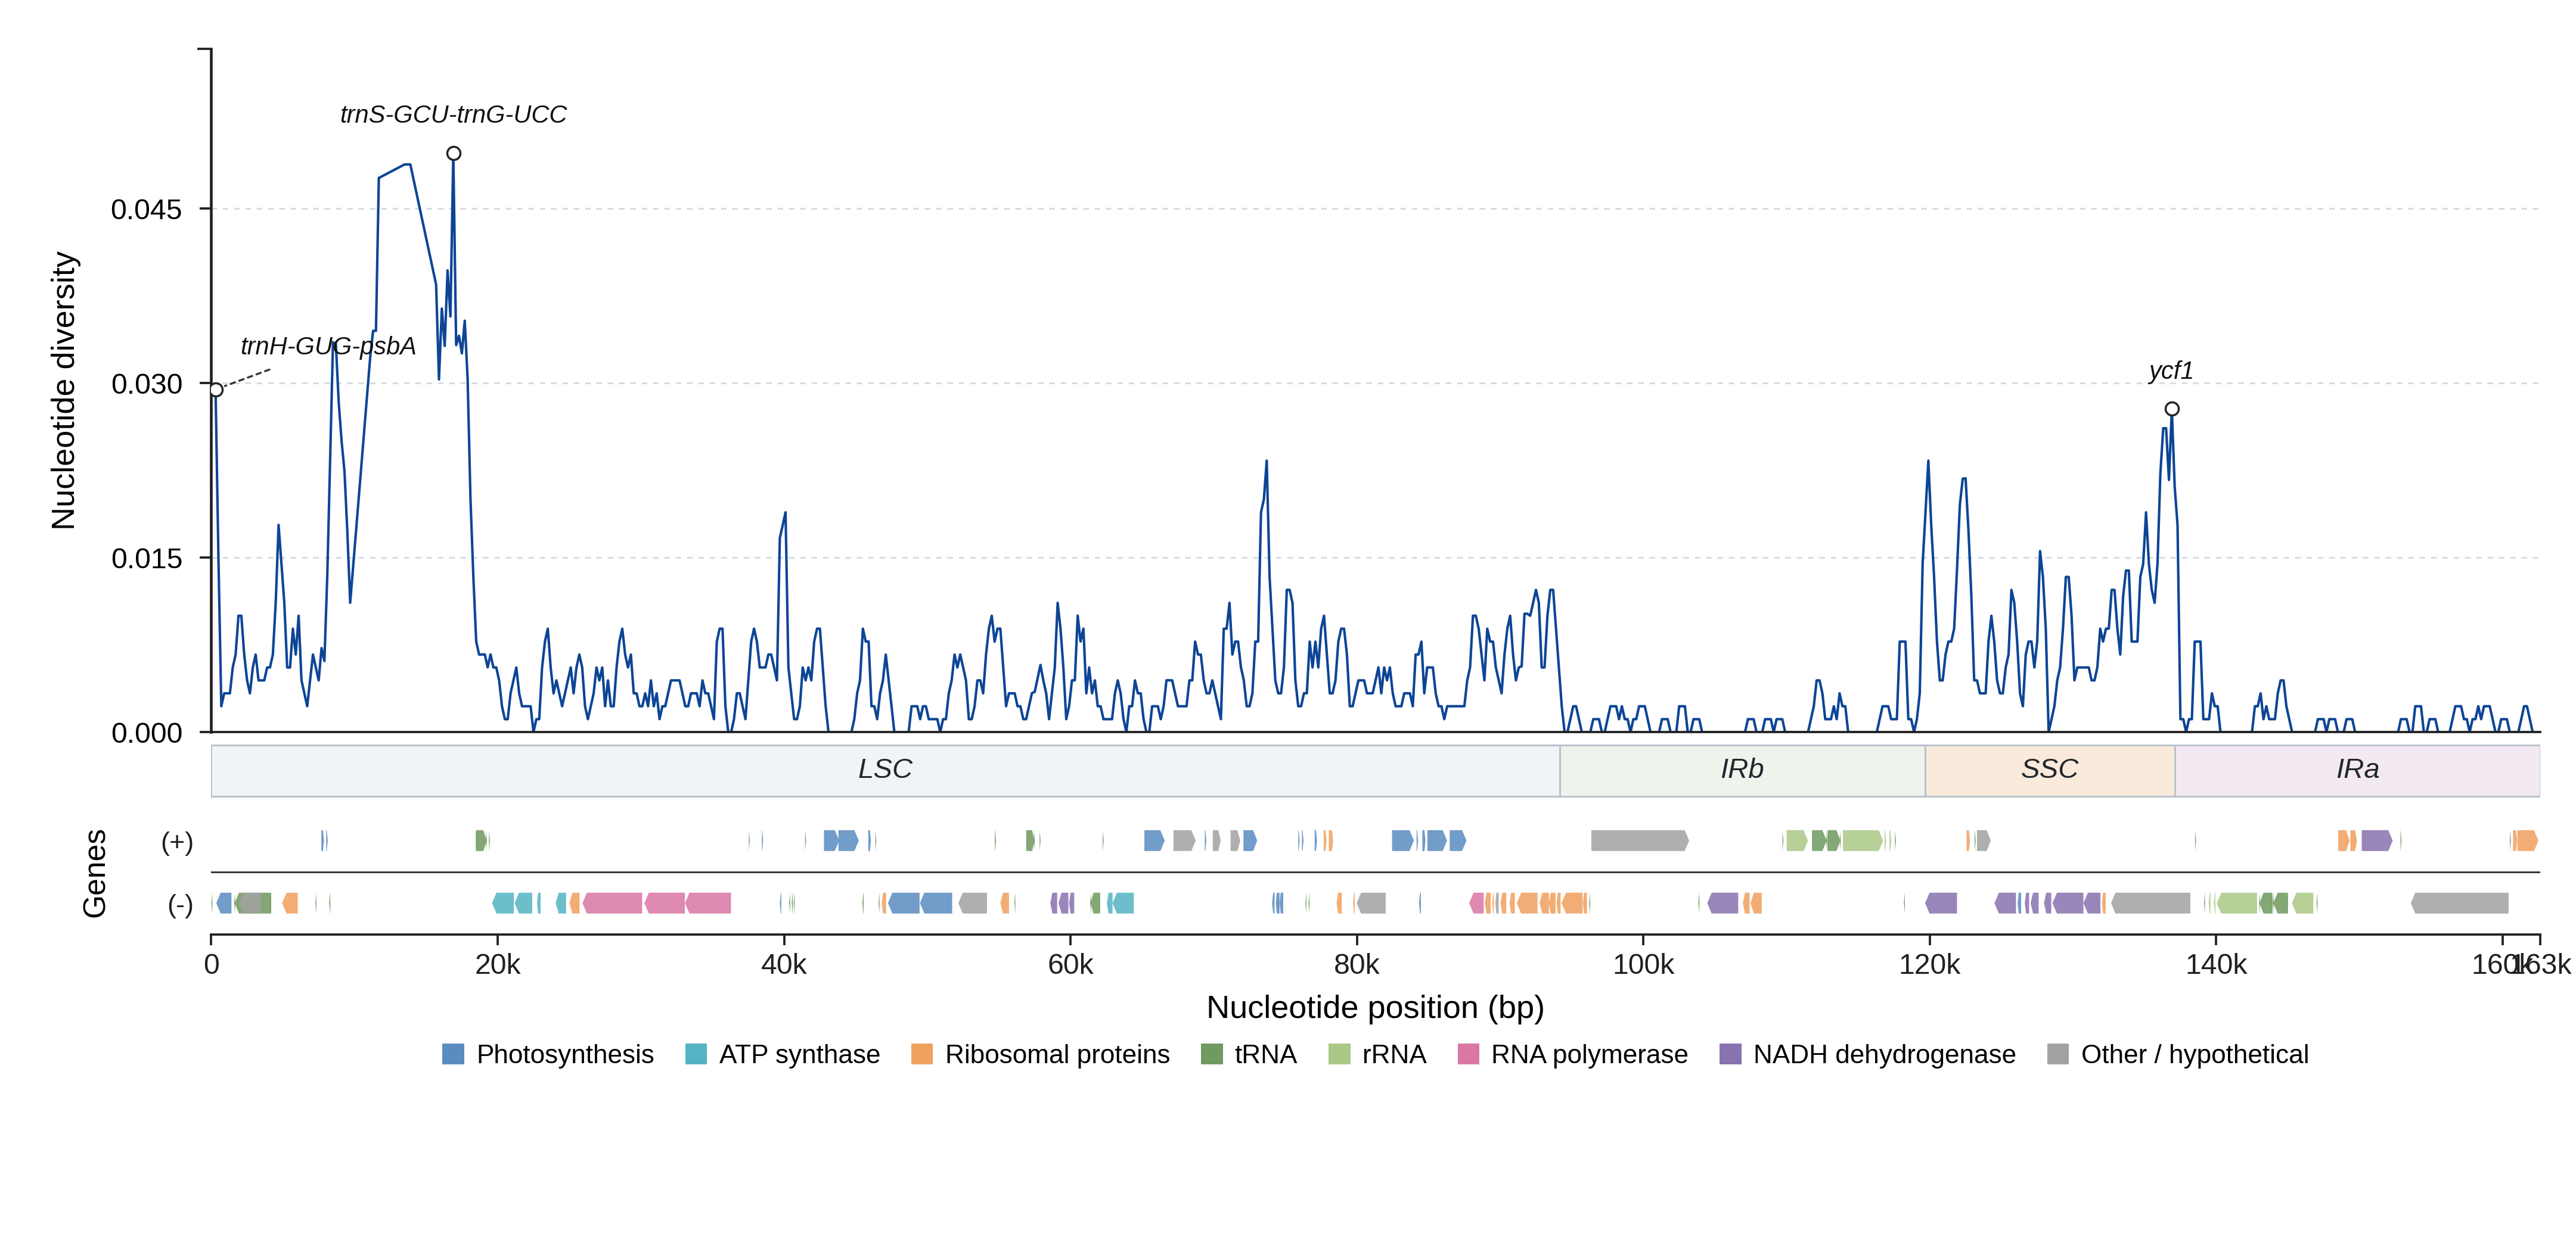
Task: Click the 120k x-axis tick label
Action: (x=1929, y=964)
